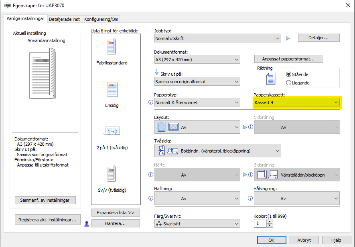Screen dimensions: 355x247
Task: Expand the Dokumentformat dropdown
Action: (197, 60)
